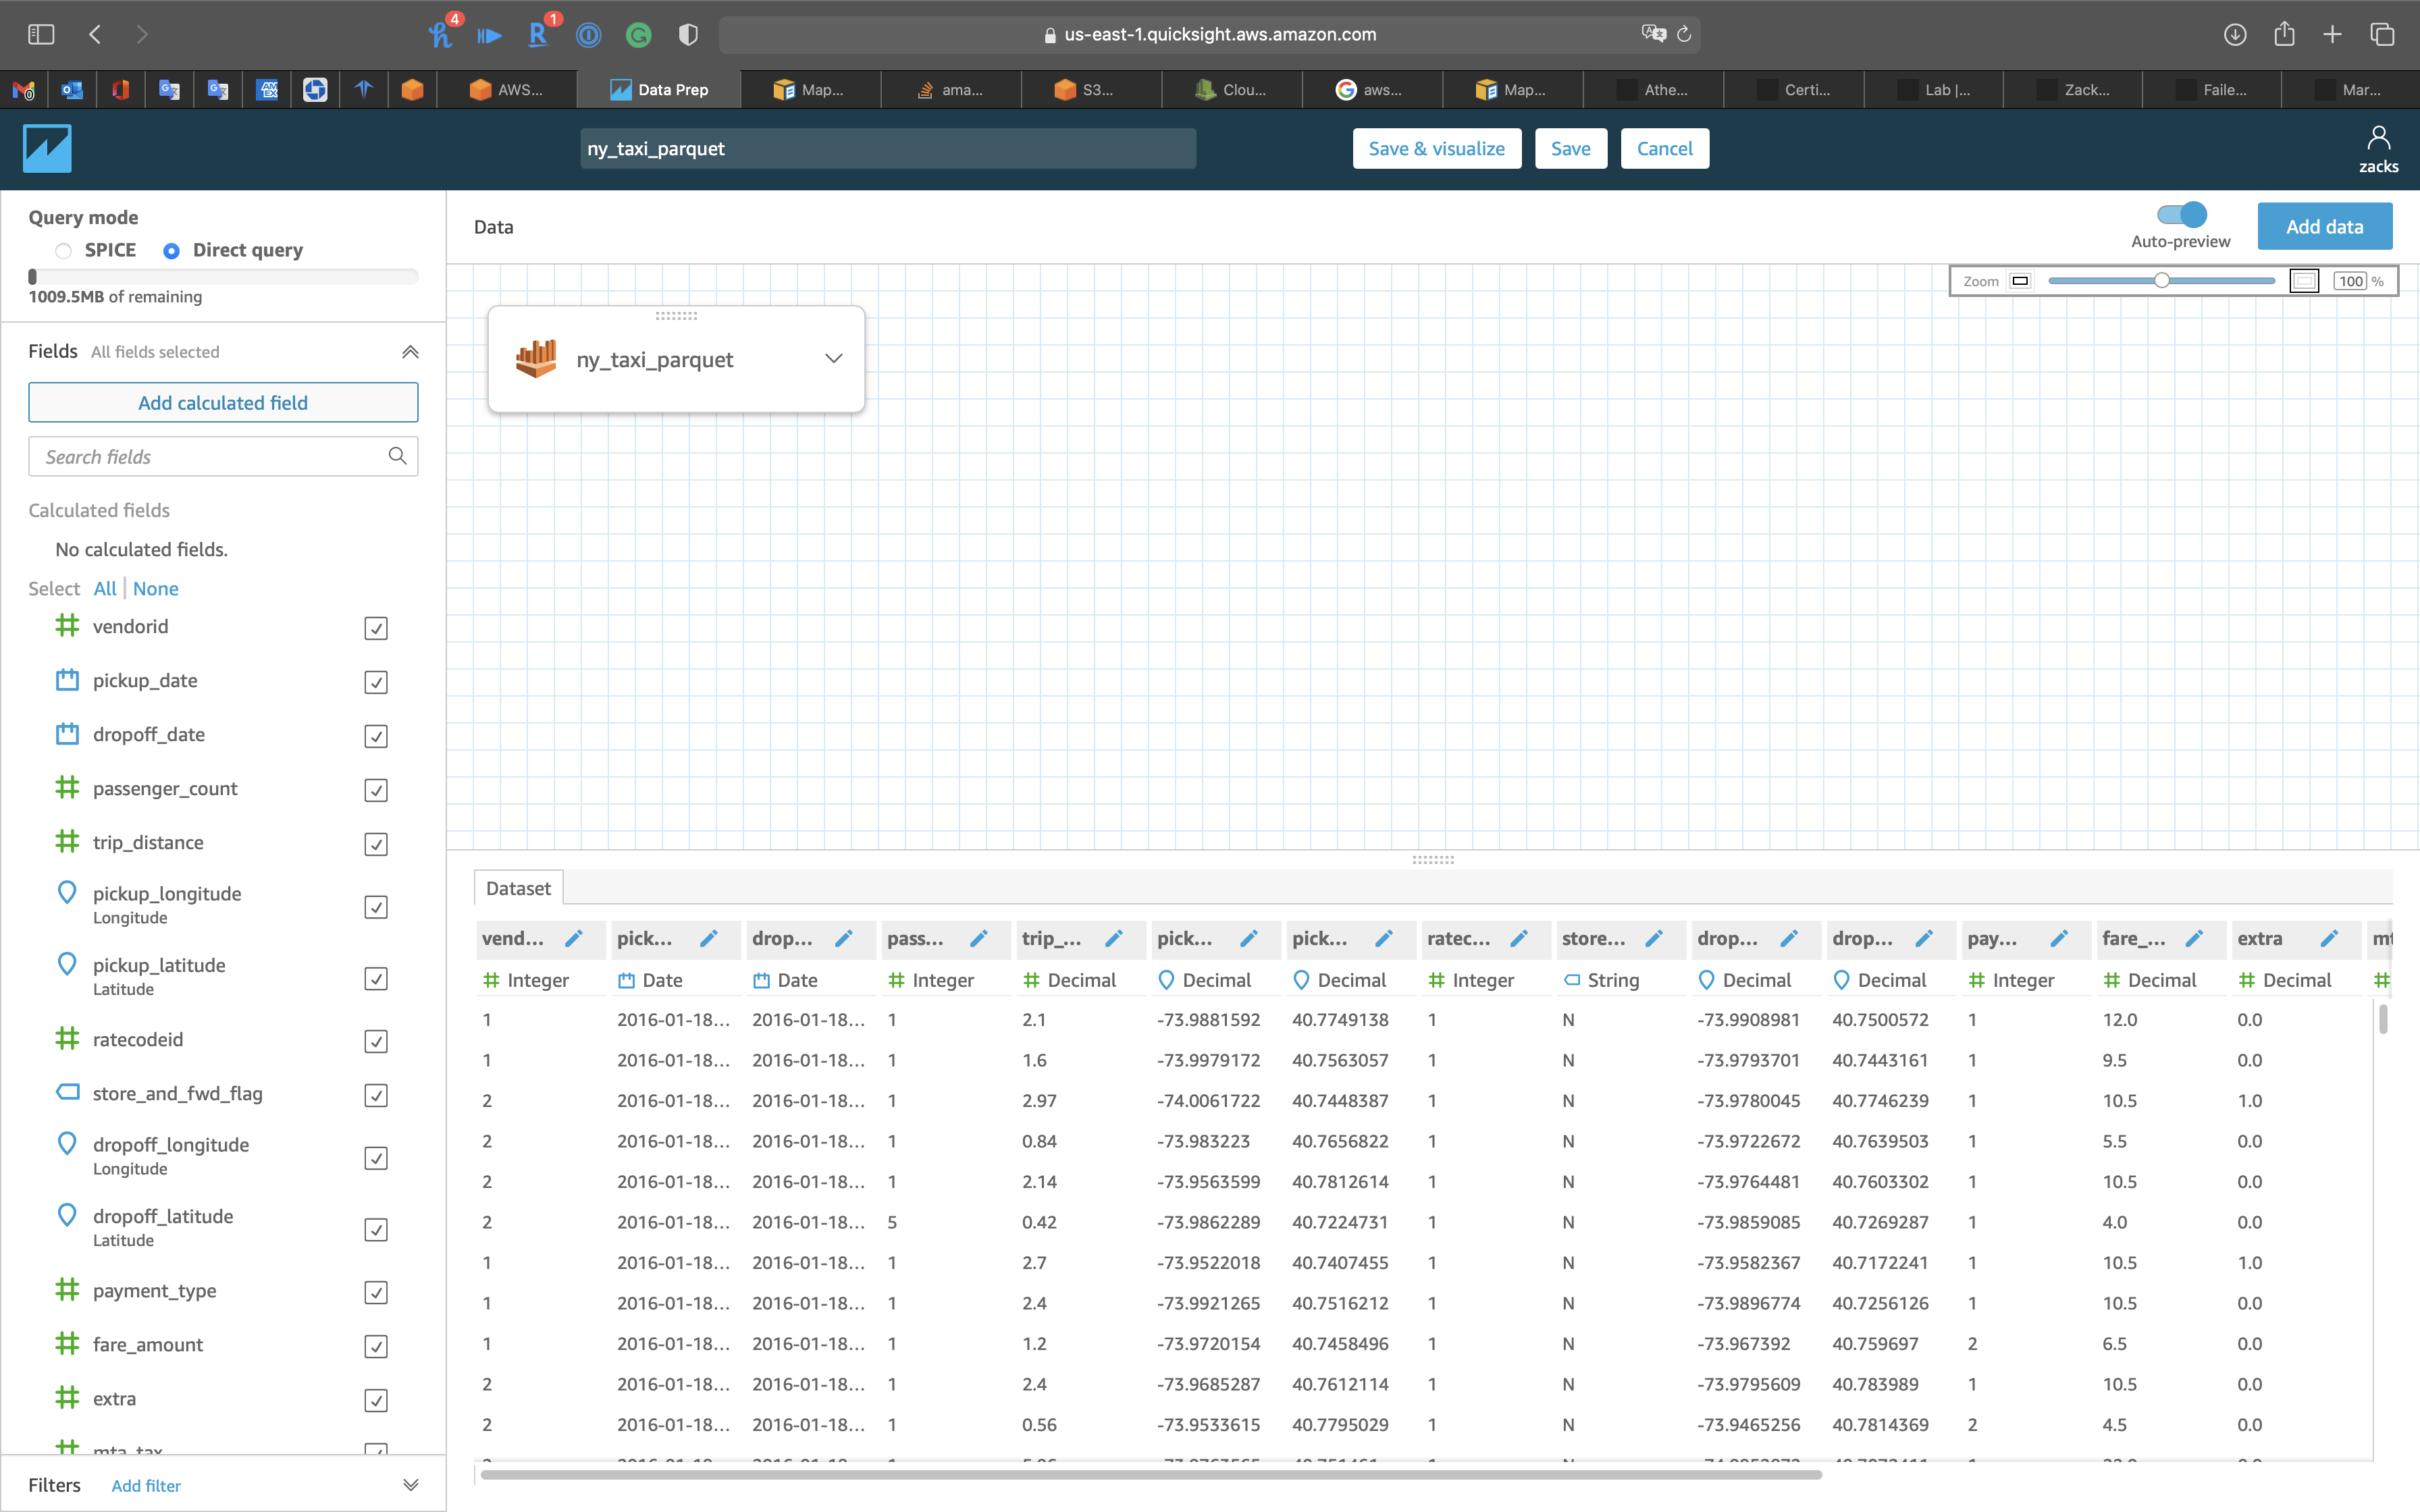2420x1512 pixels.
Task: Click the zoom slider handle
Action: pos(2161,281)
